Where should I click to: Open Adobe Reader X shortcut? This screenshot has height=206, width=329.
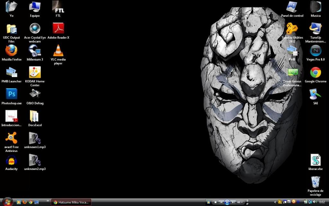pyautogui.click(x=58, y=31)
